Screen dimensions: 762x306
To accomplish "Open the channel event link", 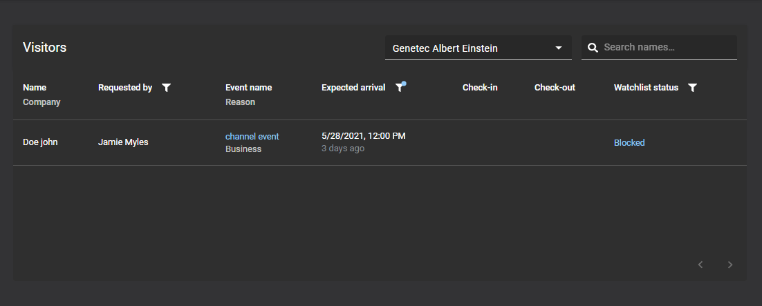I will click(252, 137).
